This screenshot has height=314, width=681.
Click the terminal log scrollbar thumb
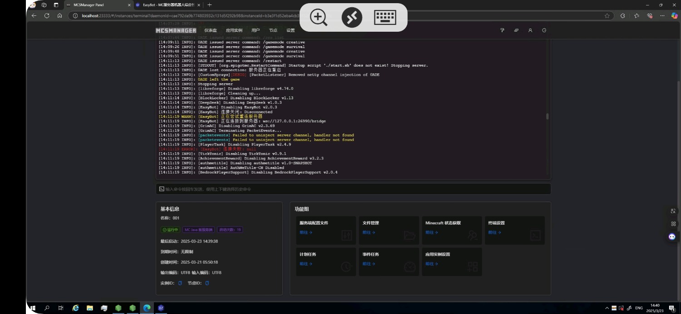tap(547, 116)
